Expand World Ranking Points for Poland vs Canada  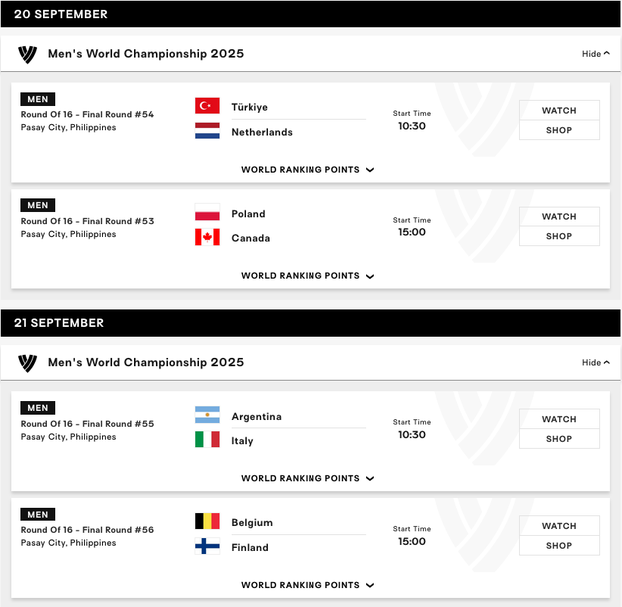click(x=308, y=276)
